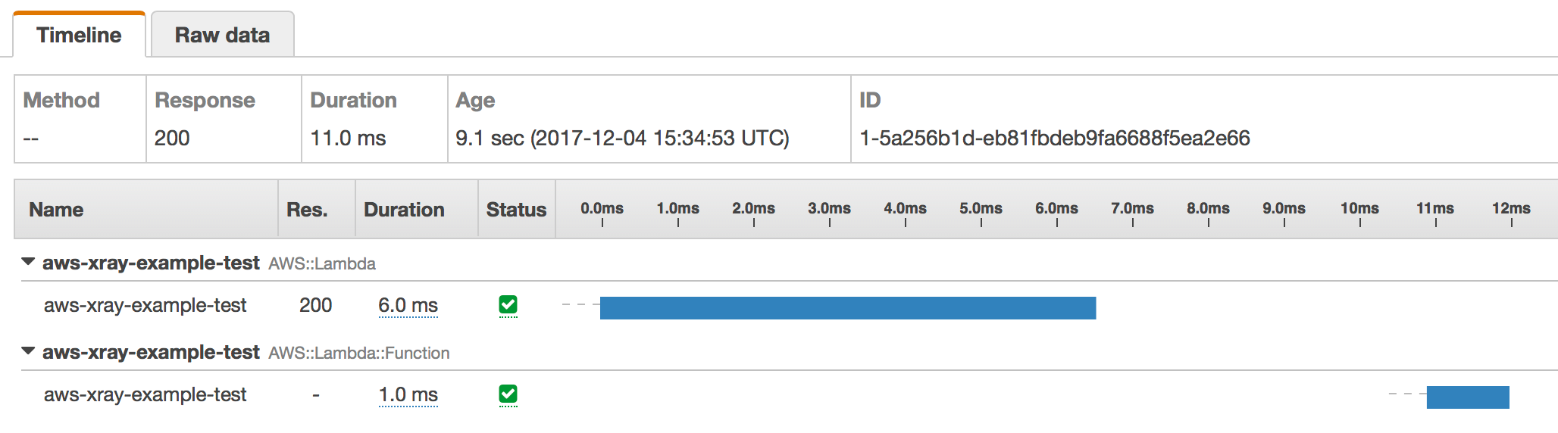The image size is (1558, 433).
Task: Open the 6.0 ms duration link
Action: pyautogui.click(x=408, y=306)
